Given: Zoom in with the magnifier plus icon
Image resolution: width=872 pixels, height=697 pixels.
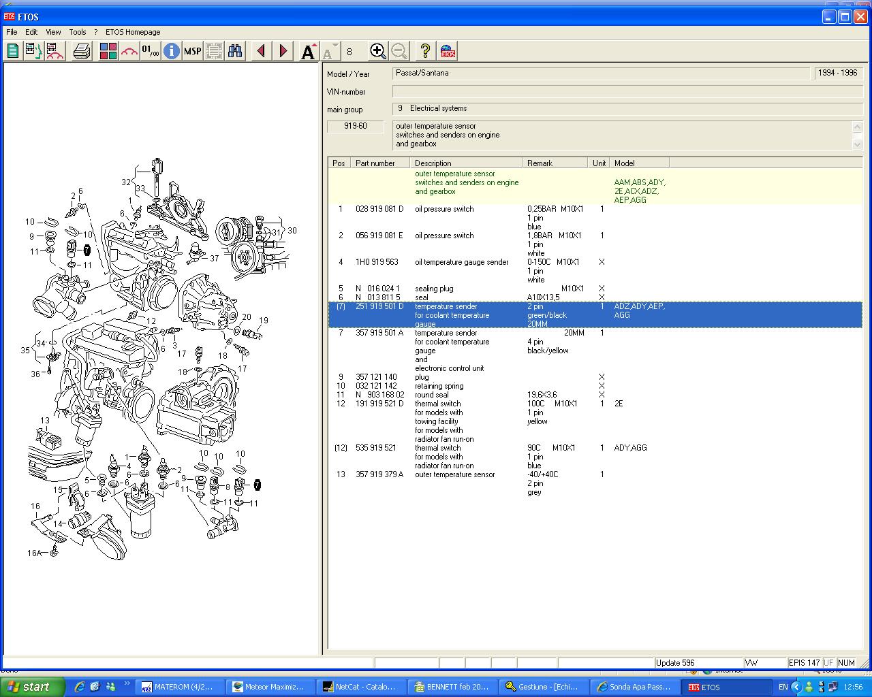Looking at the screenshot, I should (377, 51).
